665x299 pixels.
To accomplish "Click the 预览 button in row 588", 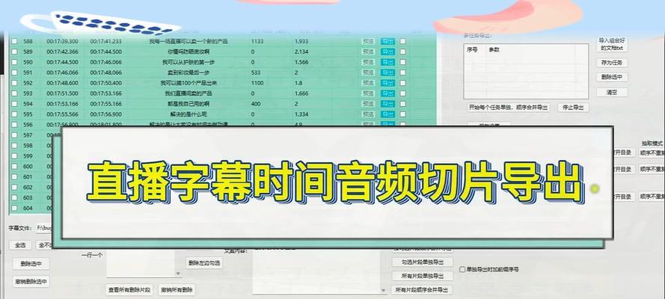I will coord(368,41).
